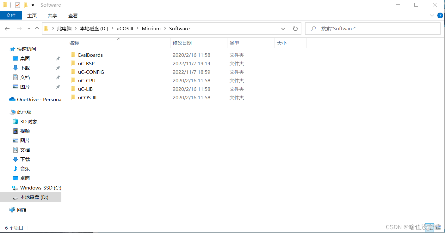Switch to the 主页 ribbon tab
445x233 pixels.
(x=32, y=15)
